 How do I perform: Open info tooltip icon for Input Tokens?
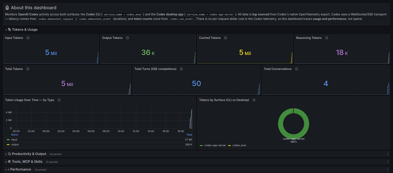click(28, 38)
